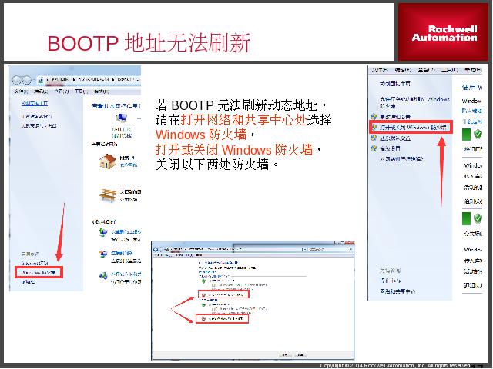Click the connect-to-network task icon
This screenshot has height=369, width=493.
click(103, 254)
